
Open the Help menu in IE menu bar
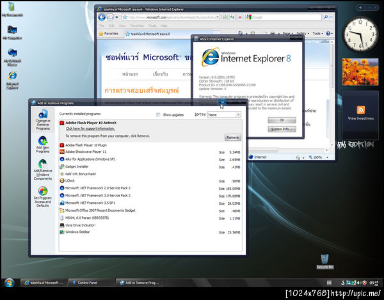[x=164, y=26]
